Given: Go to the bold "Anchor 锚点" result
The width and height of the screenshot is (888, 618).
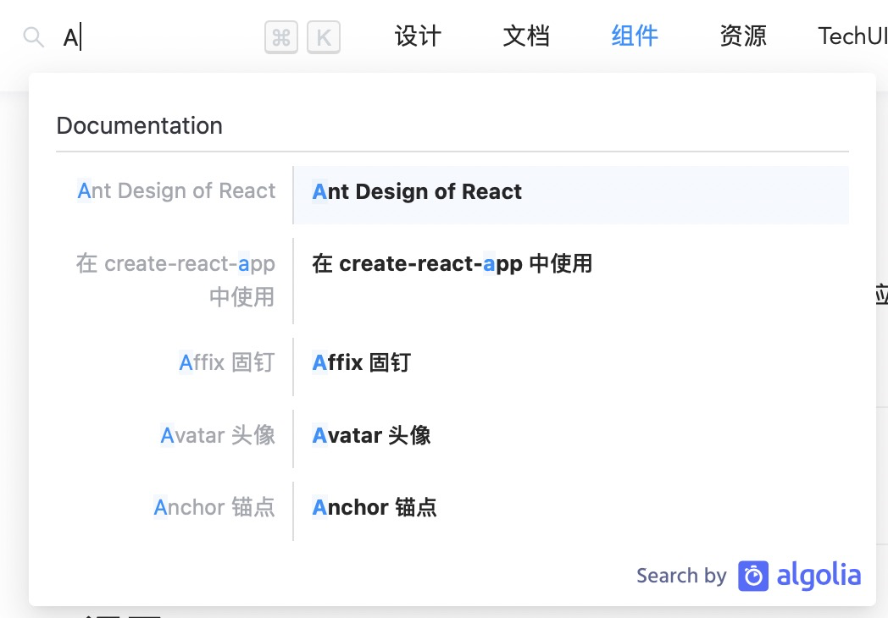Looking at the screenshot, I should click(x=375, y=508).
